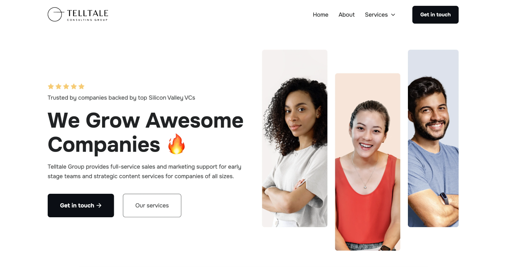Select photo of woman in red top
Viewport: 514px width, 269px height.
pyautogui.click(x=368, y=162)
